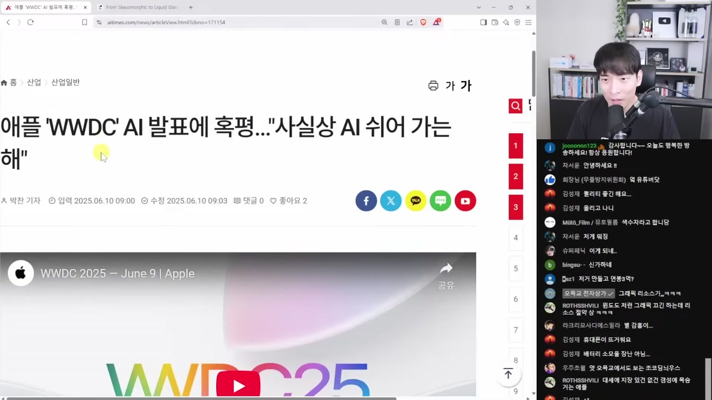Open the tab search dropdown
This screenshot has width=712, height=400.
[478, 7]
